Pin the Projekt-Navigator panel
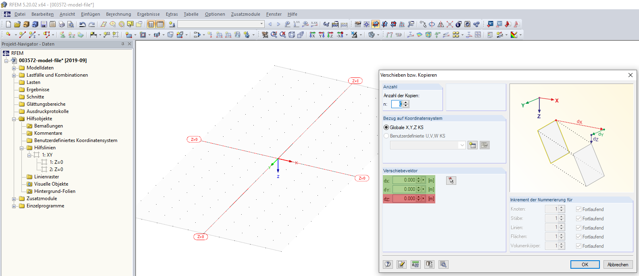Viewport: 639px width, 276px height. tap(123, 44)
